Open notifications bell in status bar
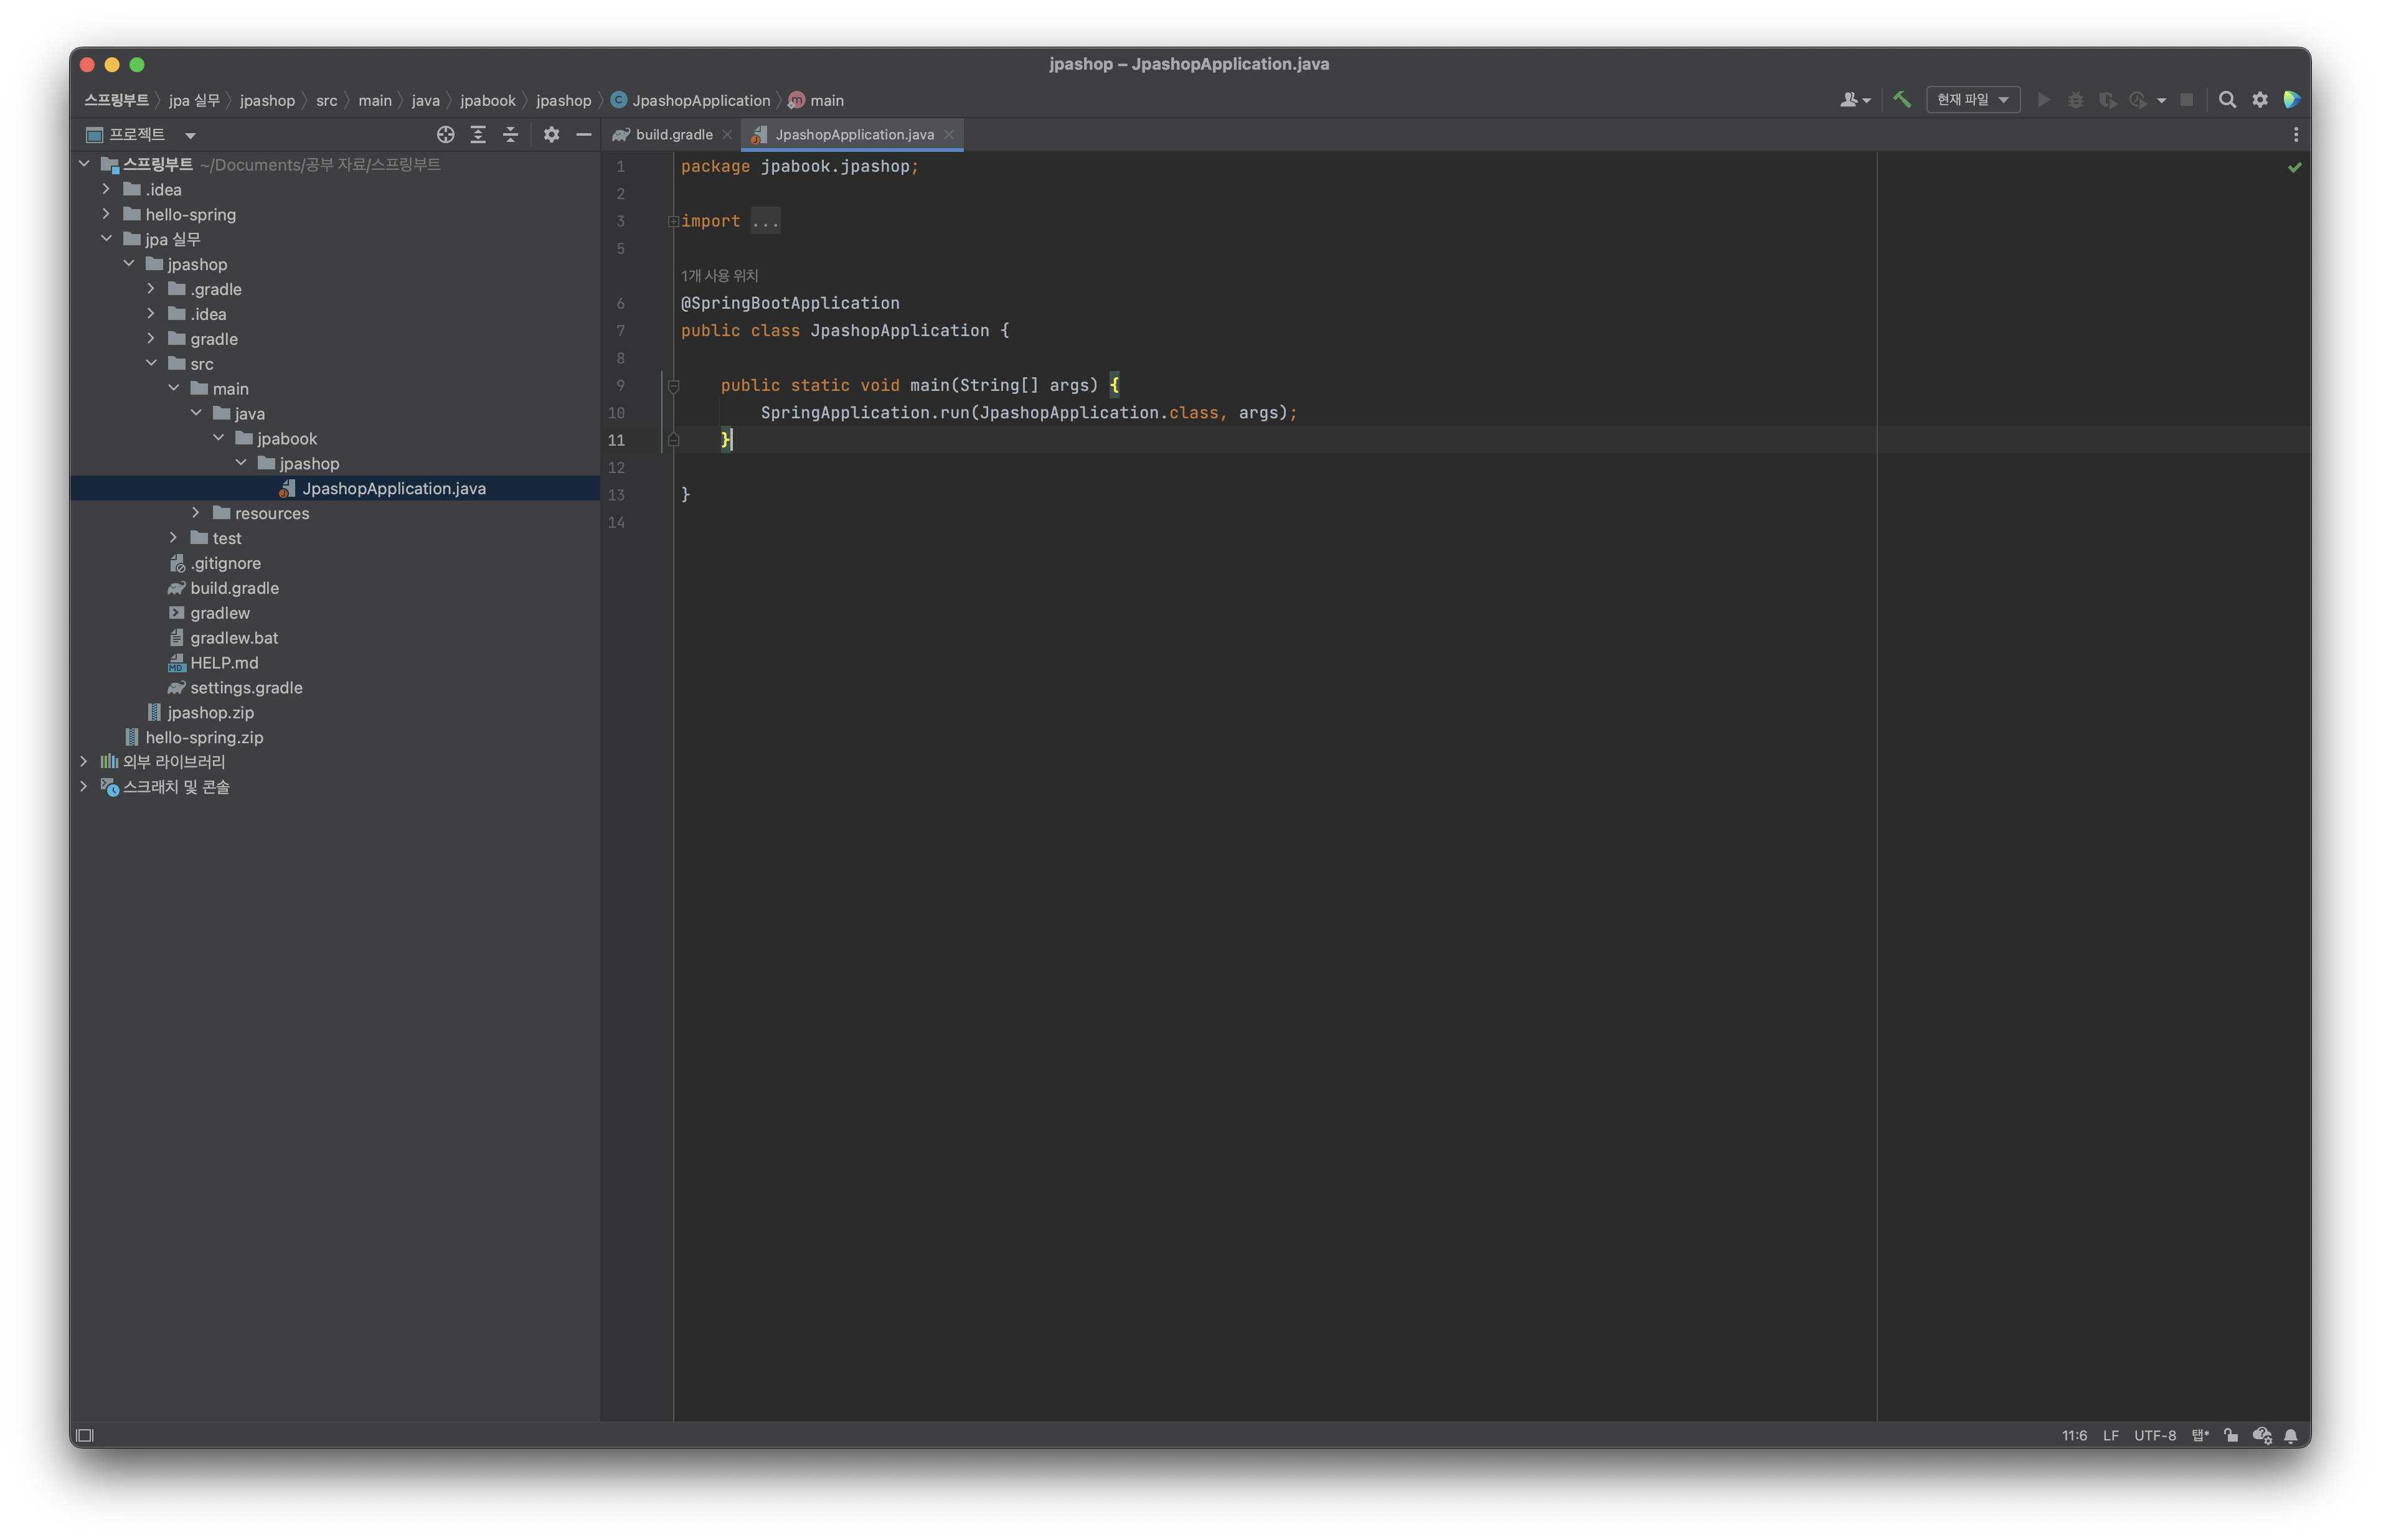The image size is (2381, 1540). 2291,1435
